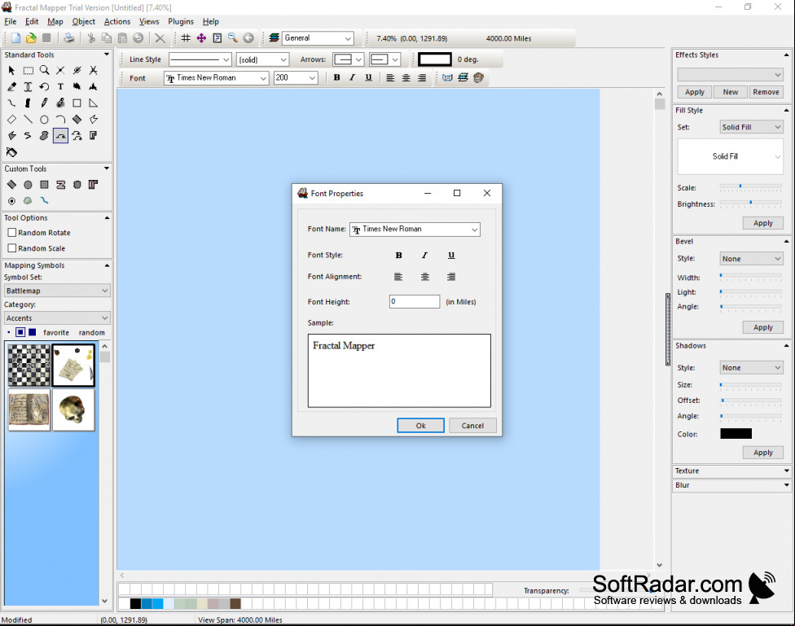The image size is (795, 626).
Task: Toggle Underline in the Font toolbar
Action: click(369, 77)
